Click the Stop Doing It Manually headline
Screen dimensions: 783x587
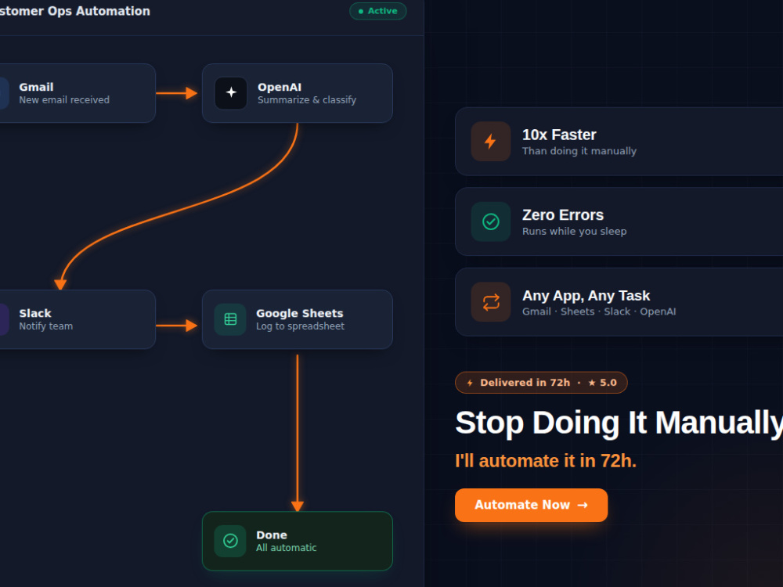[x=619, y=423]
